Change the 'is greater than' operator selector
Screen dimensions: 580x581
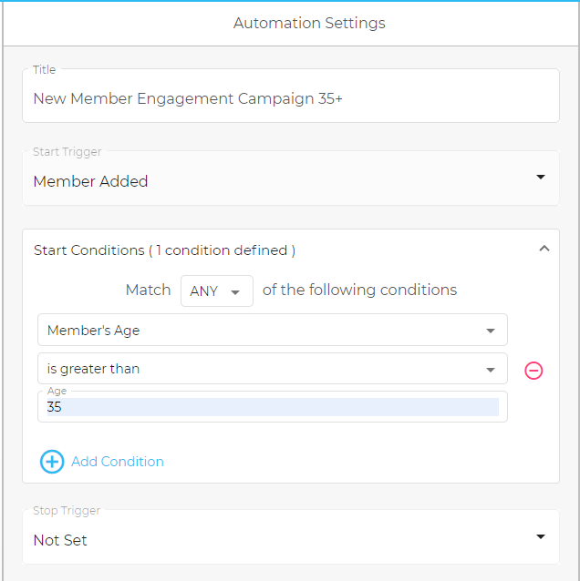coord(273,368)
